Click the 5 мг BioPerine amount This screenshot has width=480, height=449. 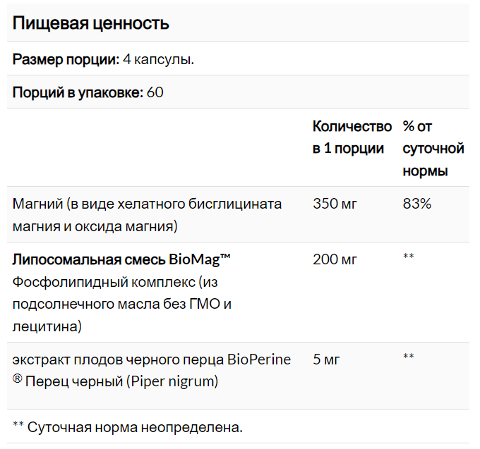click(x=326, y=359)
